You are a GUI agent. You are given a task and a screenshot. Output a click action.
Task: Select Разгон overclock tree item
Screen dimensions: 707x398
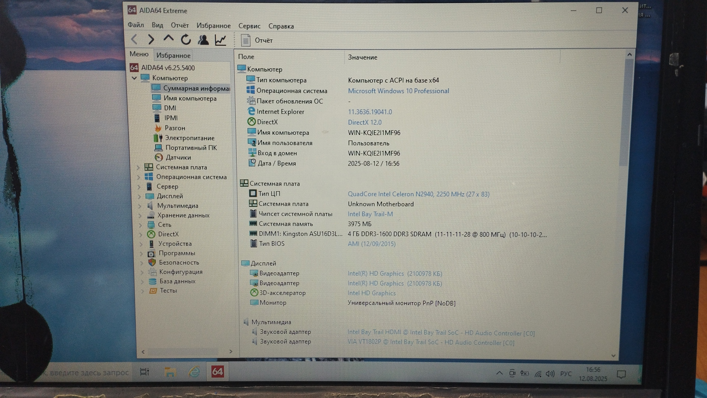pos(175,128)
